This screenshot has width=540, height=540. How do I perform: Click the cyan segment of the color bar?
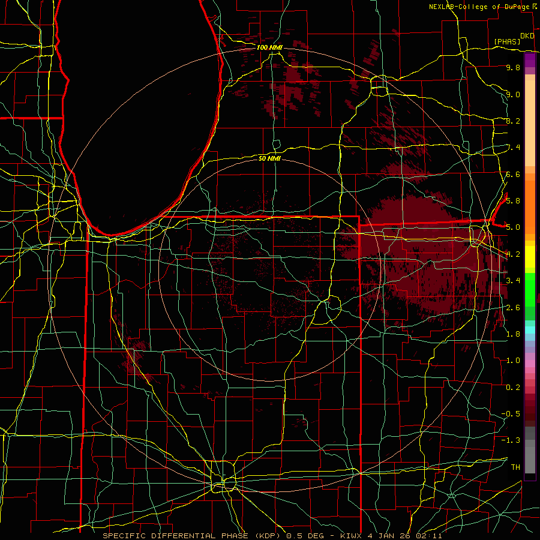(530, 330)
